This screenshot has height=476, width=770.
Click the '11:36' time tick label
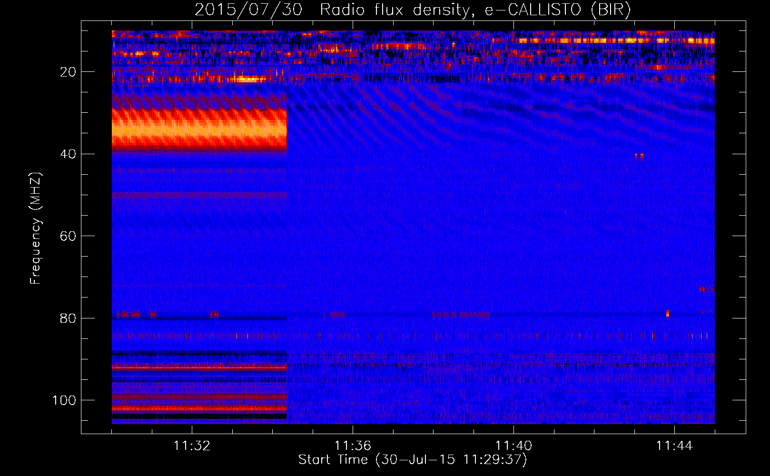[x=353, y=446]
